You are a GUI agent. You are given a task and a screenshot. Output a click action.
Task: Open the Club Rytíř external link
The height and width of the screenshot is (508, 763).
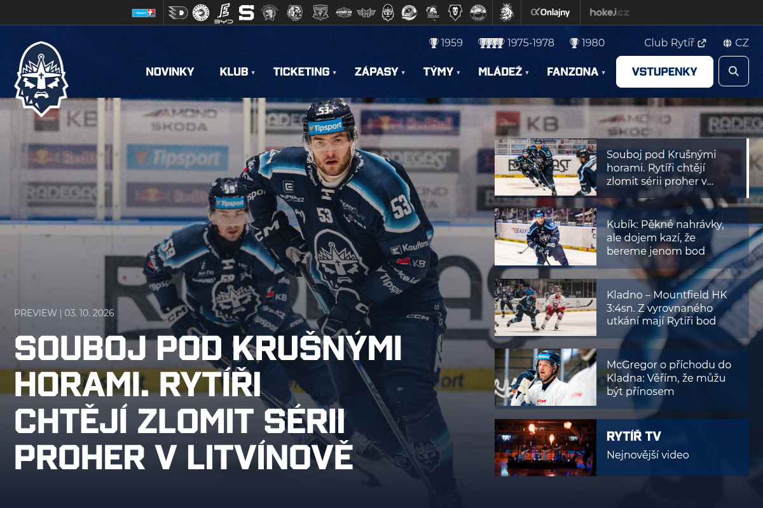pyautogui.click(x=675, y=43)
